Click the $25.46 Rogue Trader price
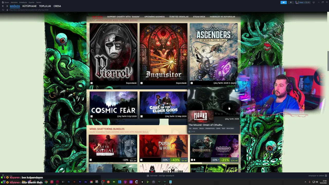This screenshot has width=329, height=185. tap(234, 161)
